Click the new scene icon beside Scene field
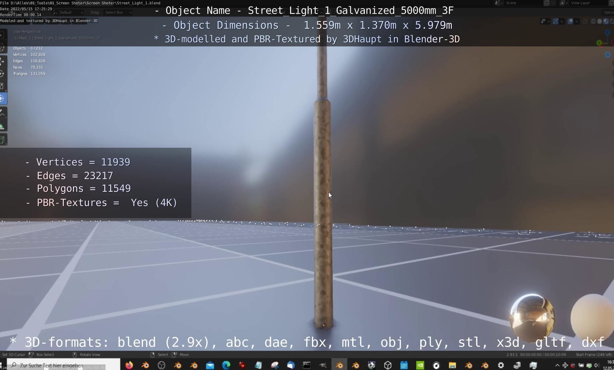614x370 pixels. click(547, 3)
